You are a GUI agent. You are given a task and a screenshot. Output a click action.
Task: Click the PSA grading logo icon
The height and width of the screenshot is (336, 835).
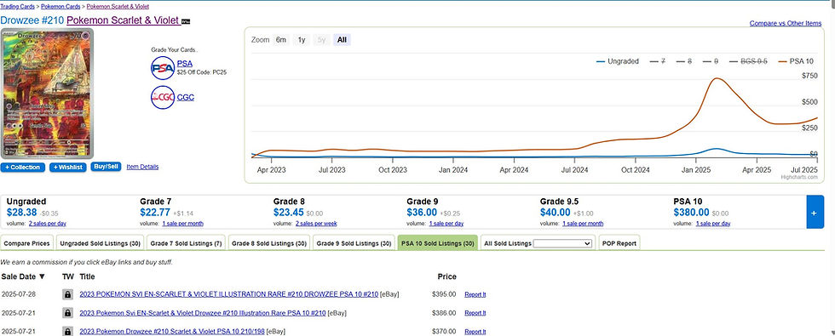[x=163, y=67]
